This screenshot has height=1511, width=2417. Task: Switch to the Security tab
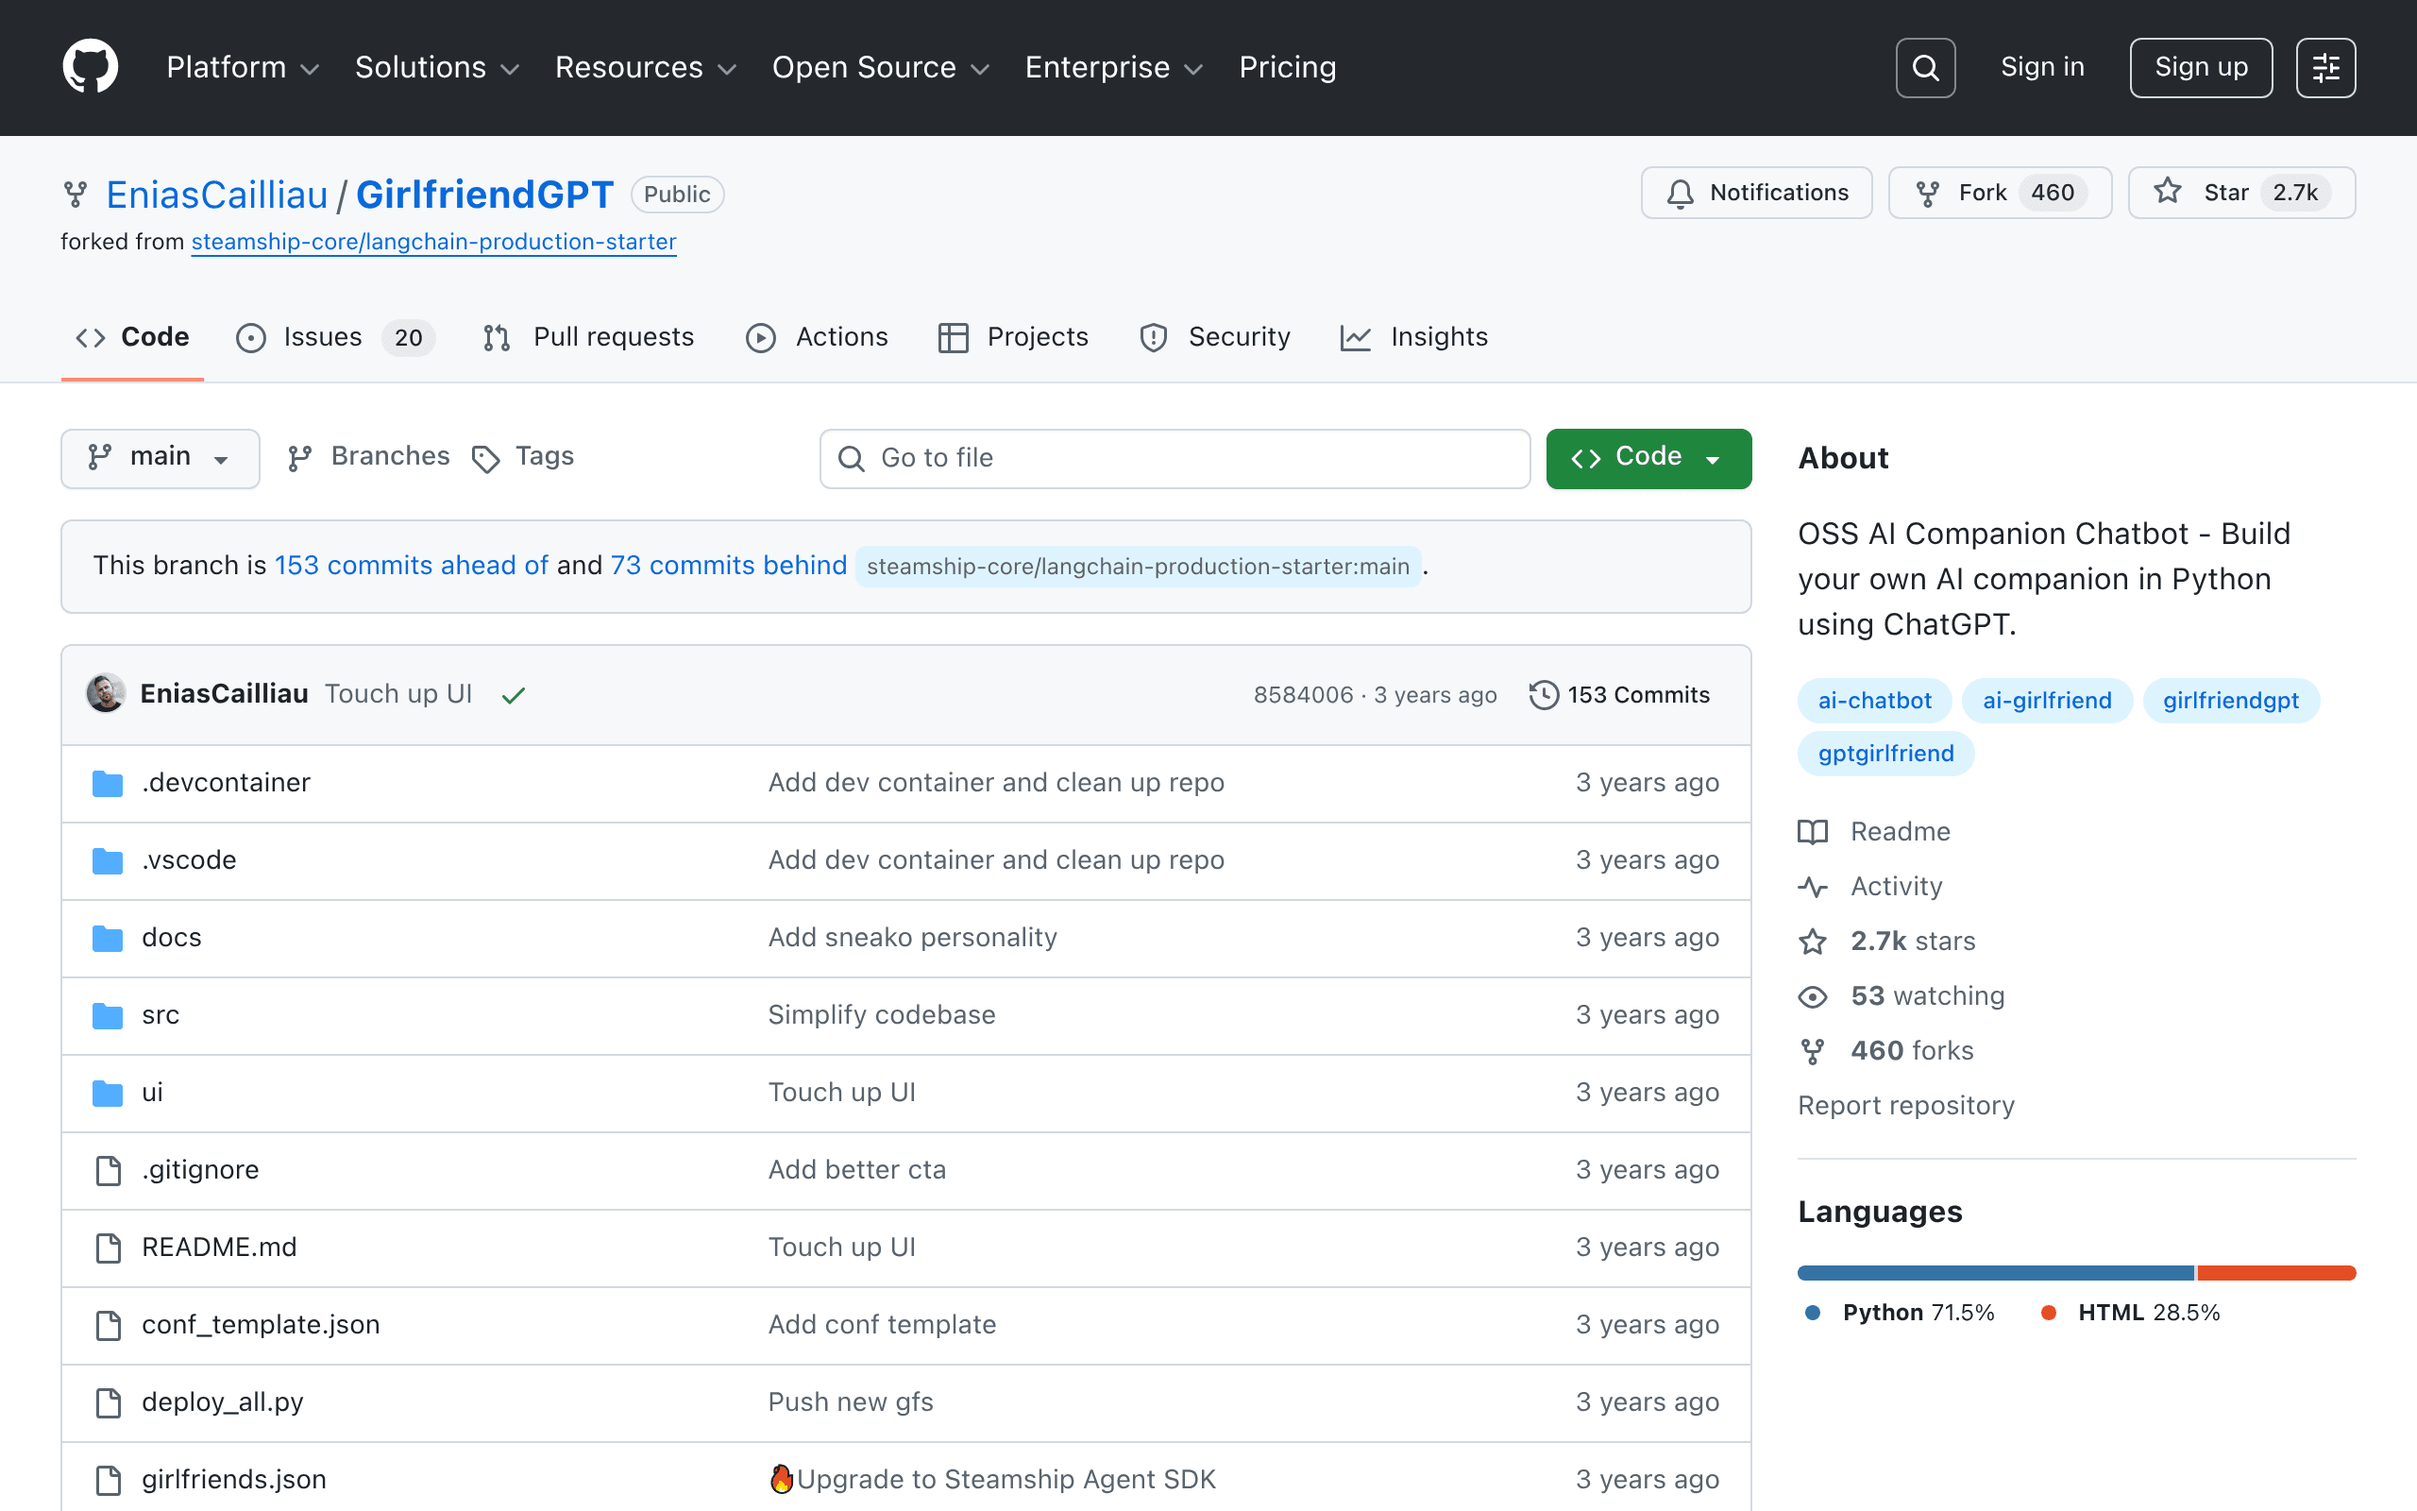pyautogui.click(x=1214, y=337)
